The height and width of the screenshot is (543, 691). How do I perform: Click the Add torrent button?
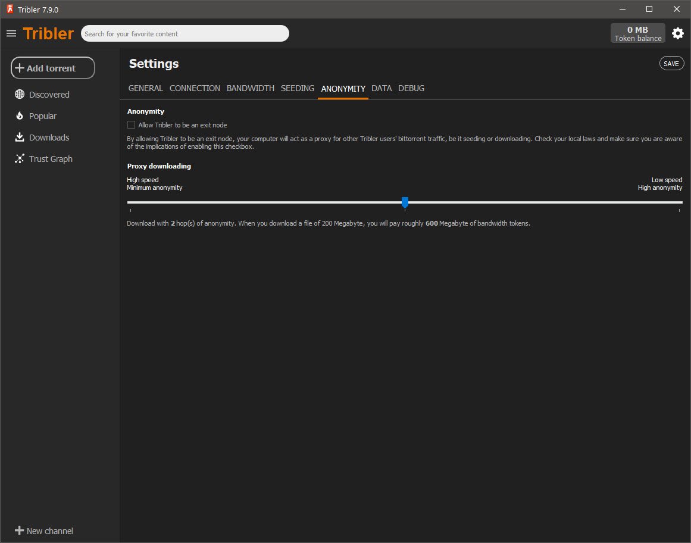(53, 68)
